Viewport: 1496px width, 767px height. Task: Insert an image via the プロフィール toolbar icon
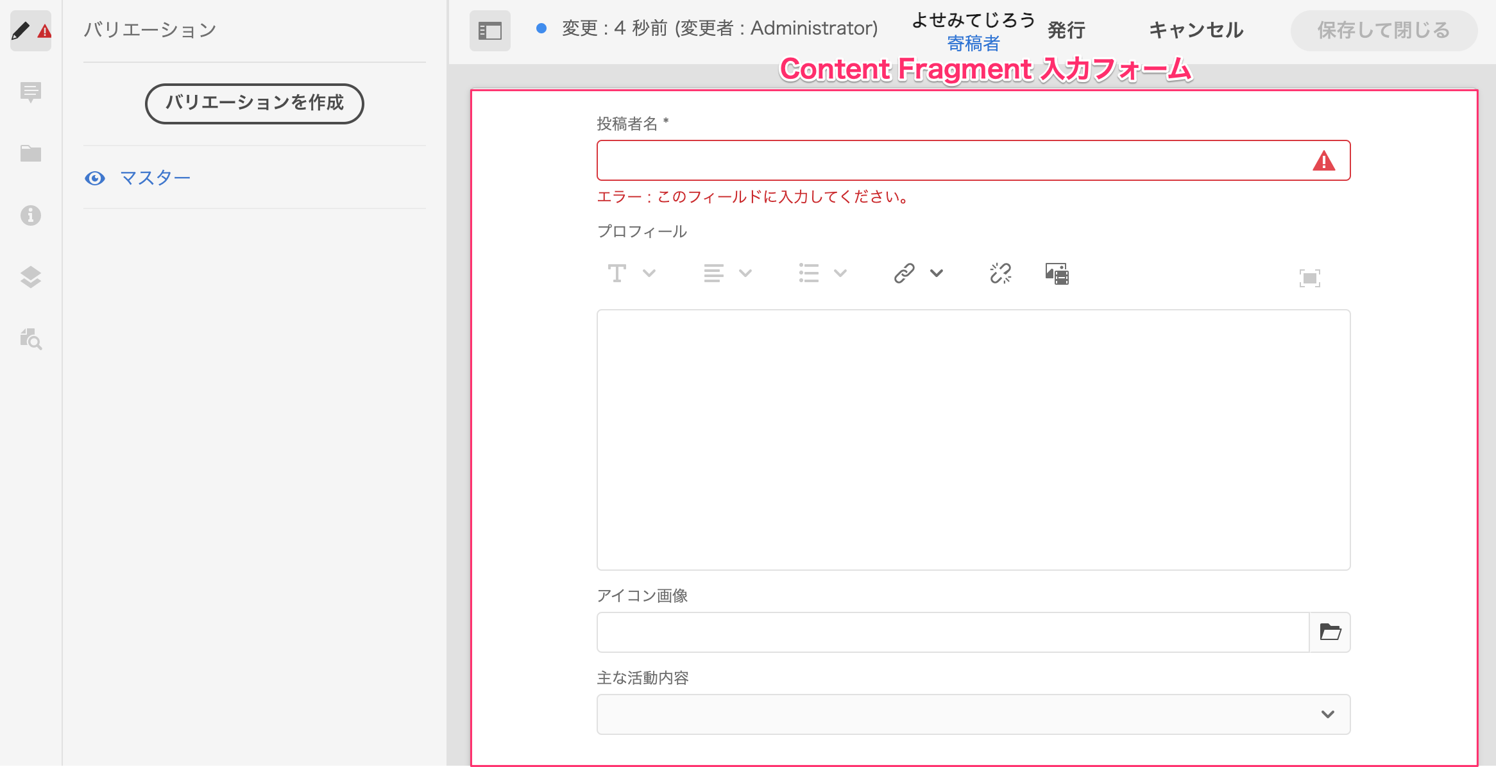click(x=1056, y=273)
